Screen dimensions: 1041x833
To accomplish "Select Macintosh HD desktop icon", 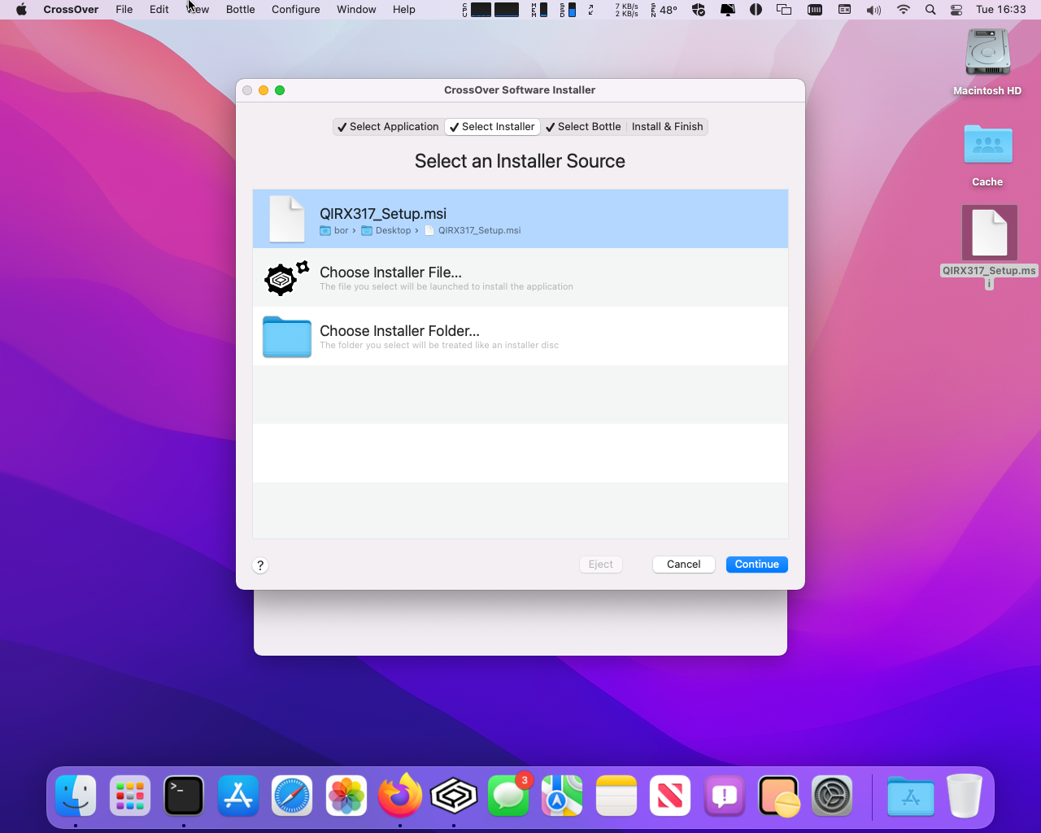I will coord(987,63).
